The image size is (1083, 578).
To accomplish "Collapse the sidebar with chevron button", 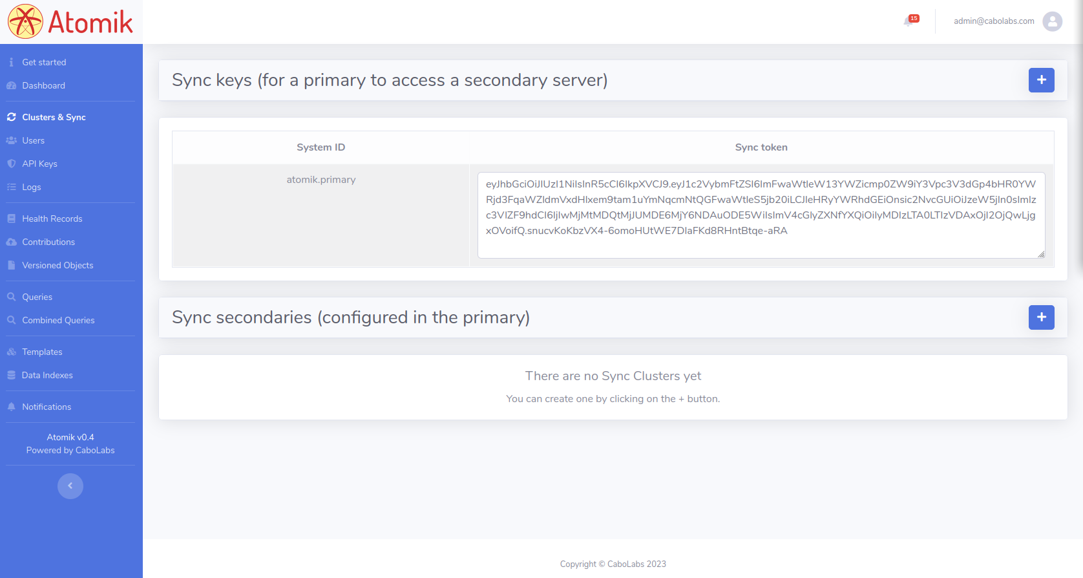I will (70, 486).
